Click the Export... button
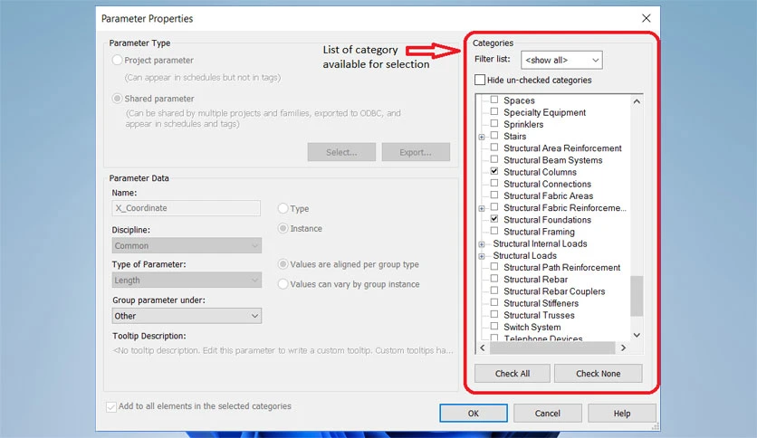 click(x=416, y=152)
